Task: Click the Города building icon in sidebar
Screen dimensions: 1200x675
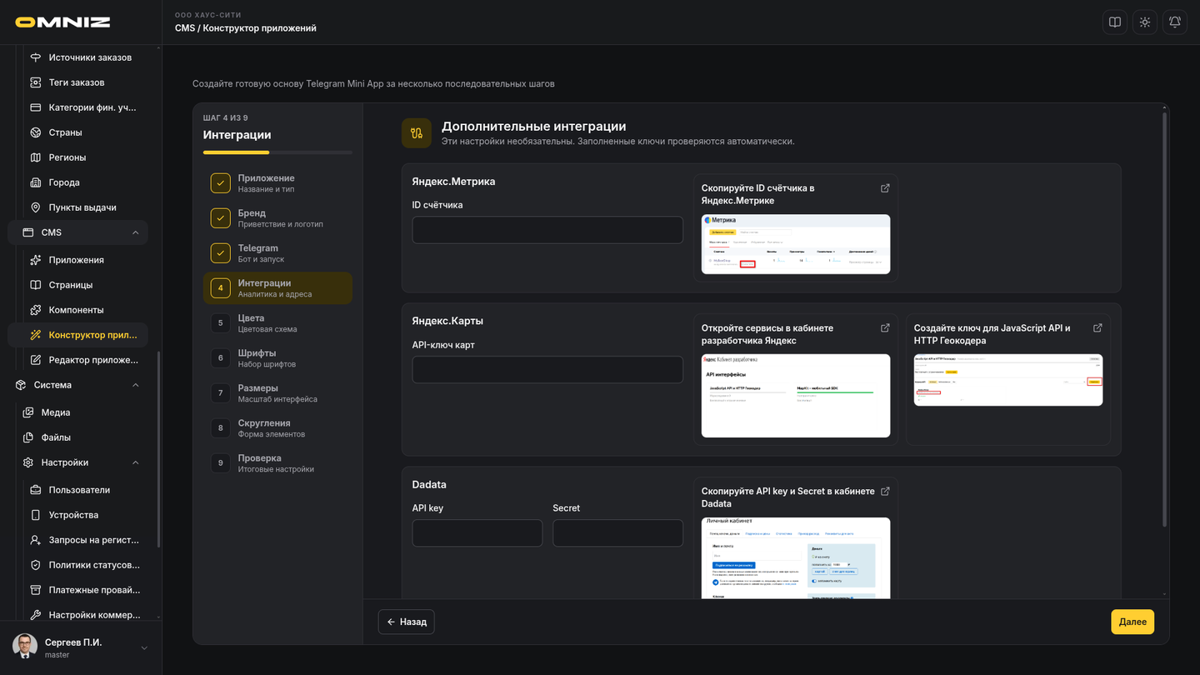Action: pyautogui.click(x=36, y=182)
